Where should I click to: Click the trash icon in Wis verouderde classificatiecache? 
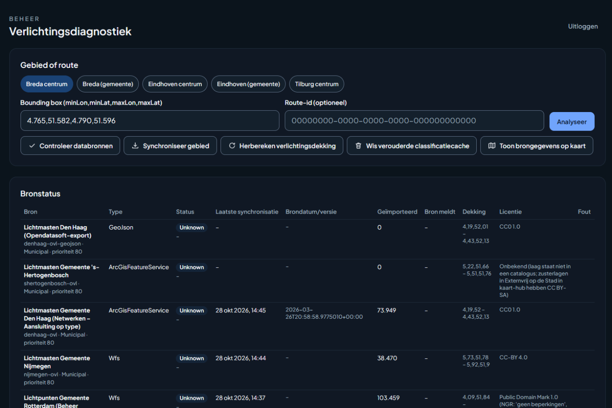coord(358,146)
